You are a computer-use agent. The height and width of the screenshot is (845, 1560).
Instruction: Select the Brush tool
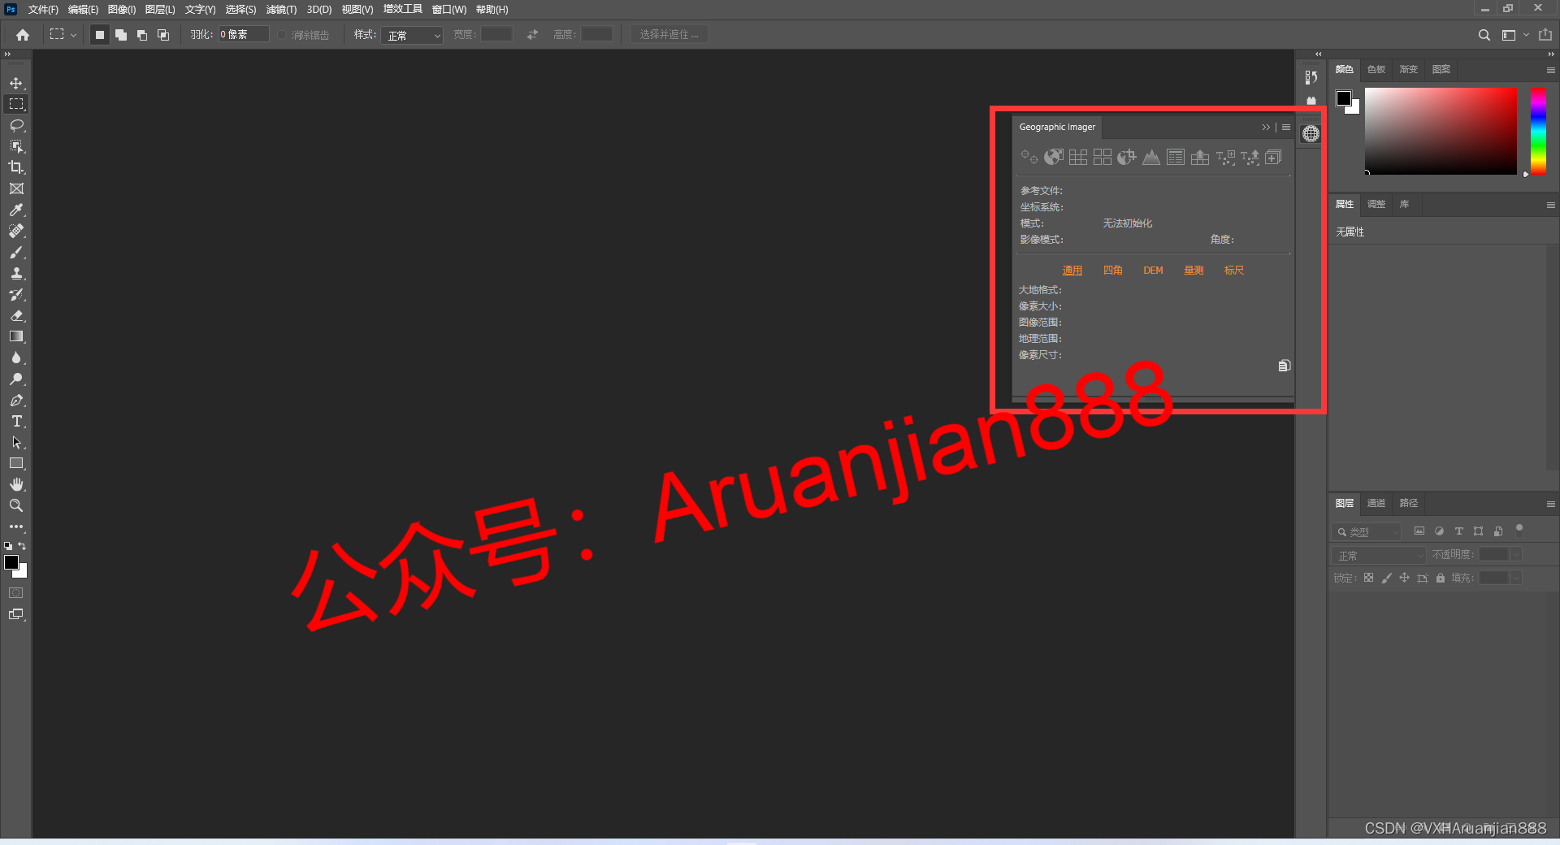(16, 252)
